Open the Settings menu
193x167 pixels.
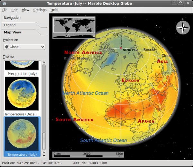coord(40,10)
